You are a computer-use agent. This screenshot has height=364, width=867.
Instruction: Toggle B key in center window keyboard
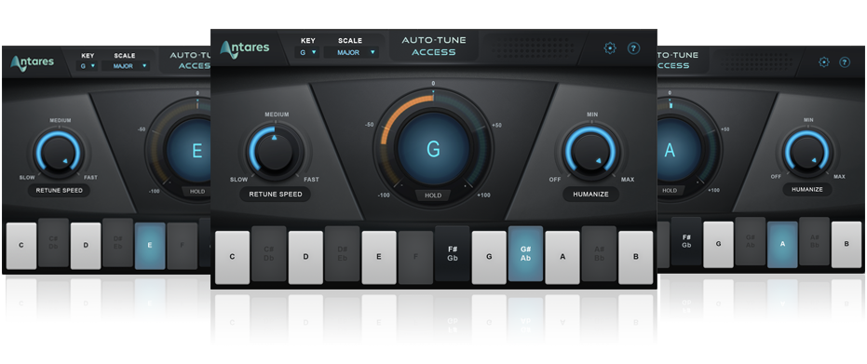point(636,257)
